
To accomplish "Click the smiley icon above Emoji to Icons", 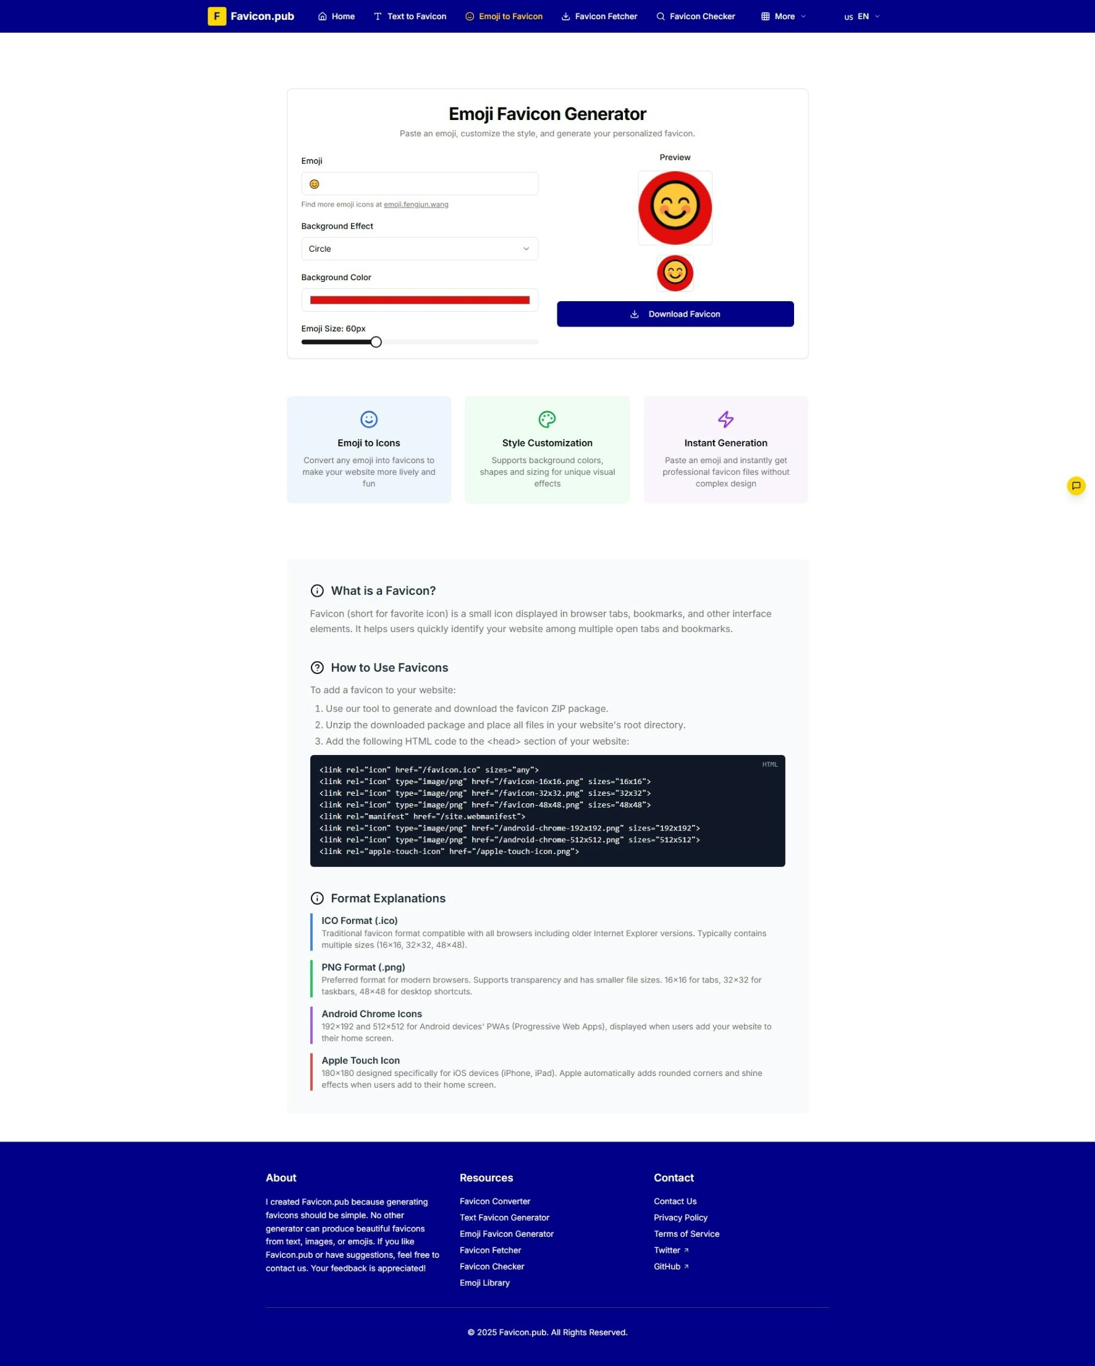I will [368, 419].
